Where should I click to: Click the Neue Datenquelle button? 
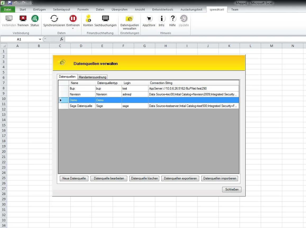click(74, 178)
